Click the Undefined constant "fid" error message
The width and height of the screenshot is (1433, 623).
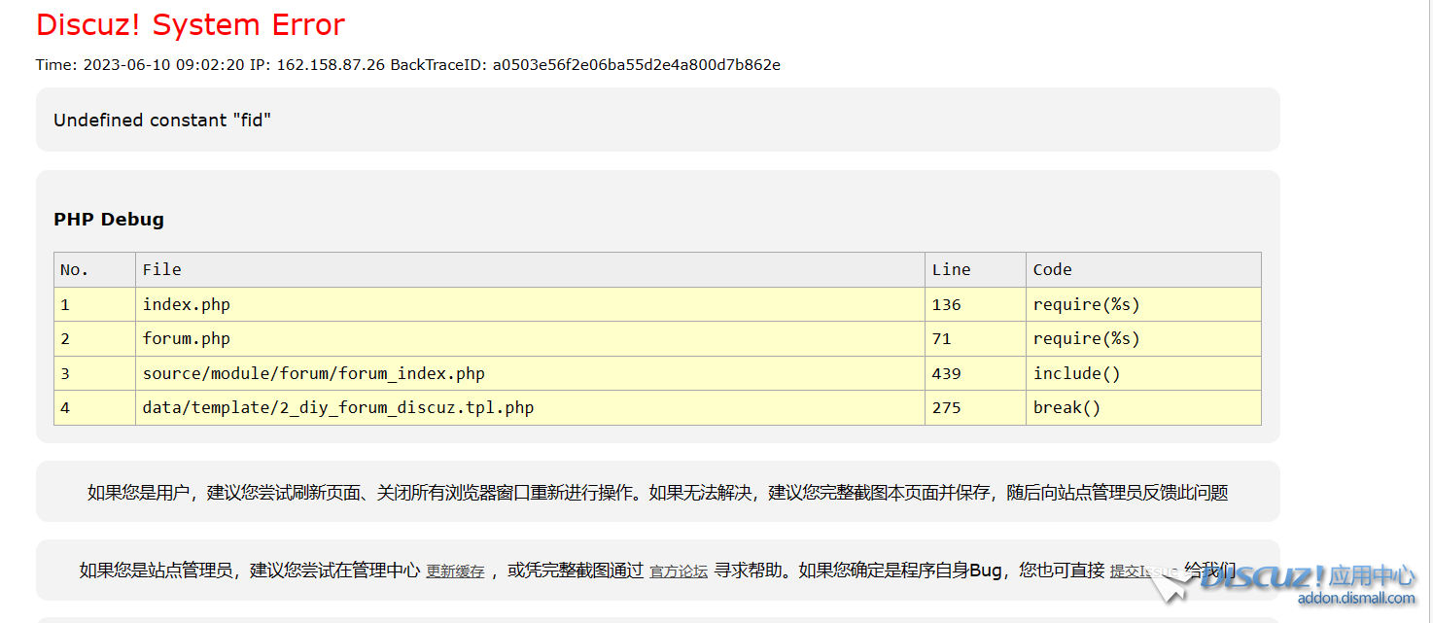click(162, 121)
